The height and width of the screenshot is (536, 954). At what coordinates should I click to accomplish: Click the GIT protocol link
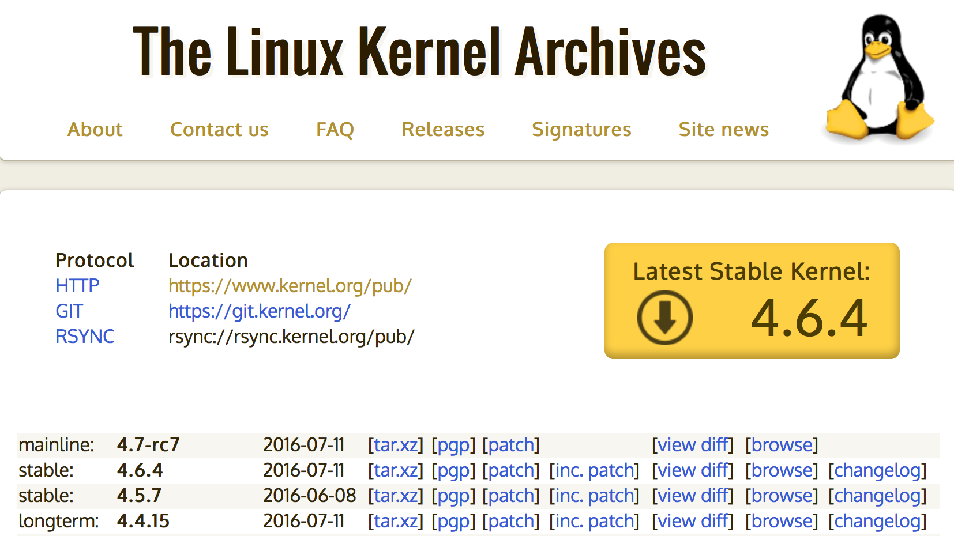click(x=69, y=311)
